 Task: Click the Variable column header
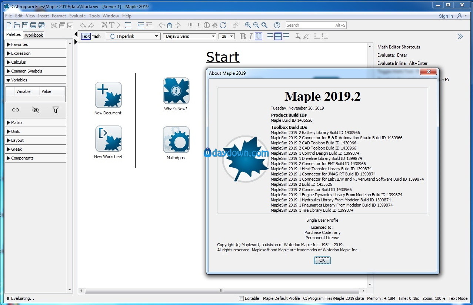coord(23,91)
